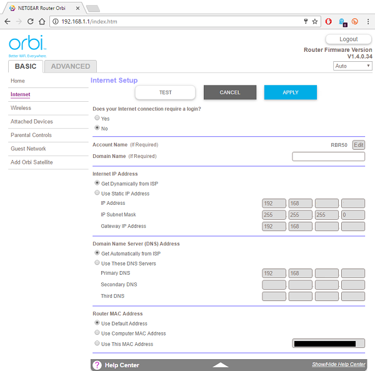Select Yes for login required
375x371 pixels.
point(97,118)
